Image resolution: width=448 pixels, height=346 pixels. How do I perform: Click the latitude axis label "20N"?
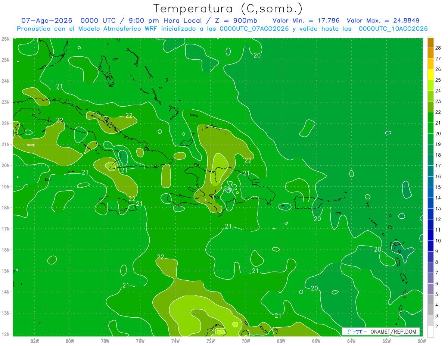[x=6, y=165]
